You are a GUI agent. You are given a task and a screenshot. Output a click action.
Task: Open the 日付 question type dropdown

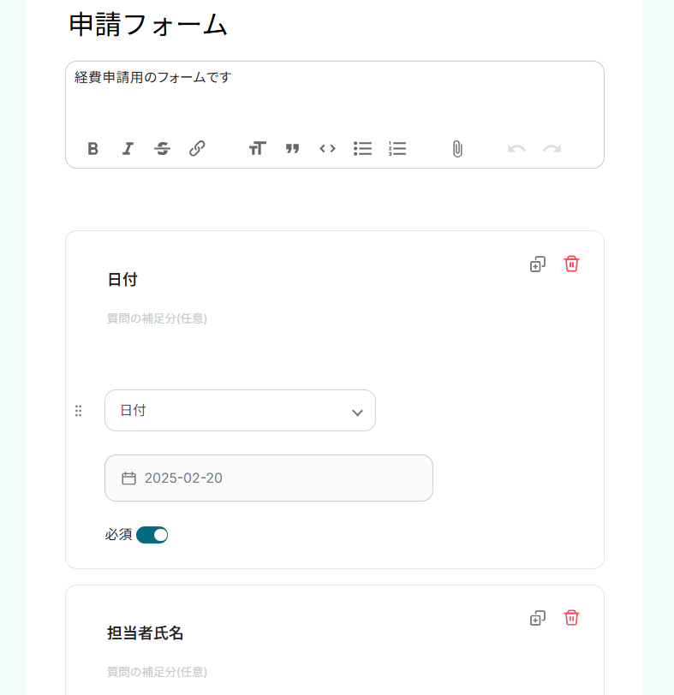[x=240, y=411]
